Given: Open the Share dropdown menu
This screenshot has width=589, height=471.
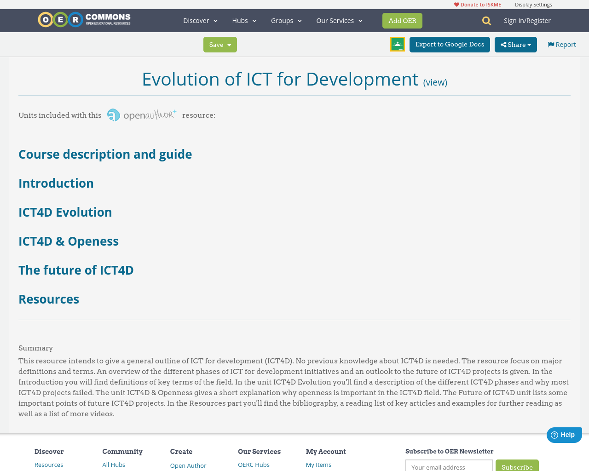Looking at the screenshot, I should coord(515,44).
